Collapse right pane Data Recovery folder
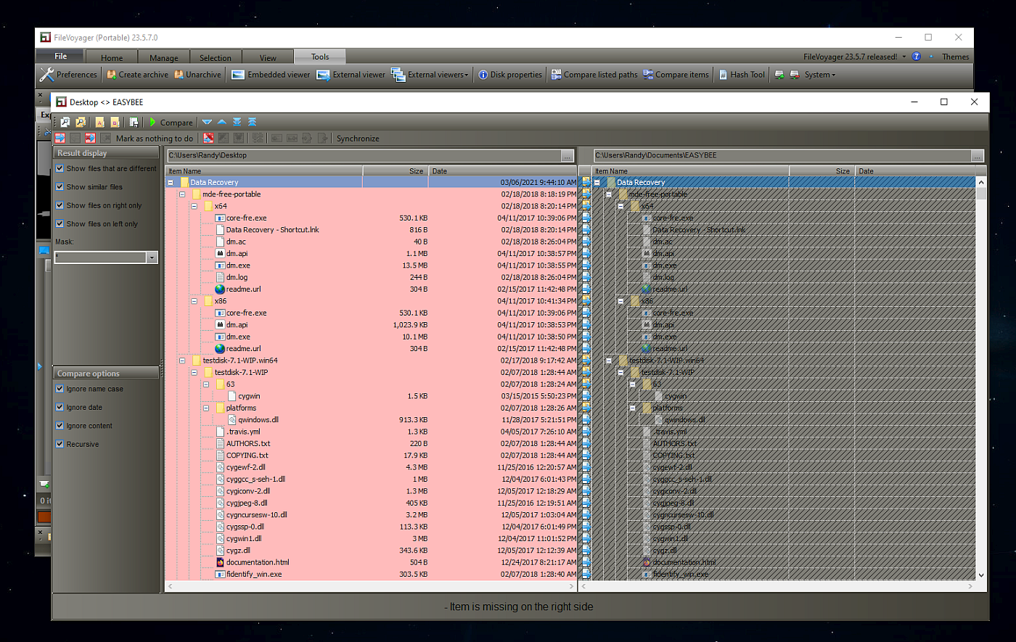The height and width of the screenshot is (642, 1016). click(x=597, y=183)
